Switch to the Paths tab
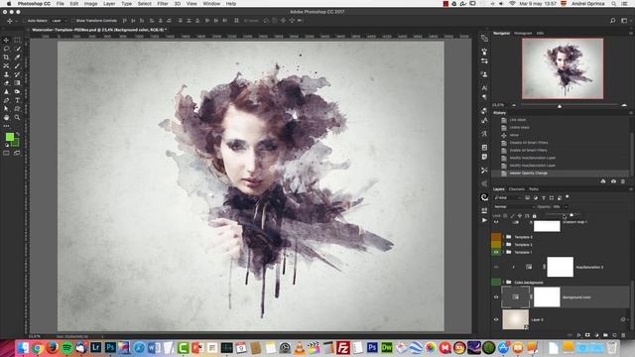Screen dimensions: 635x357 [x=534, y=189]
